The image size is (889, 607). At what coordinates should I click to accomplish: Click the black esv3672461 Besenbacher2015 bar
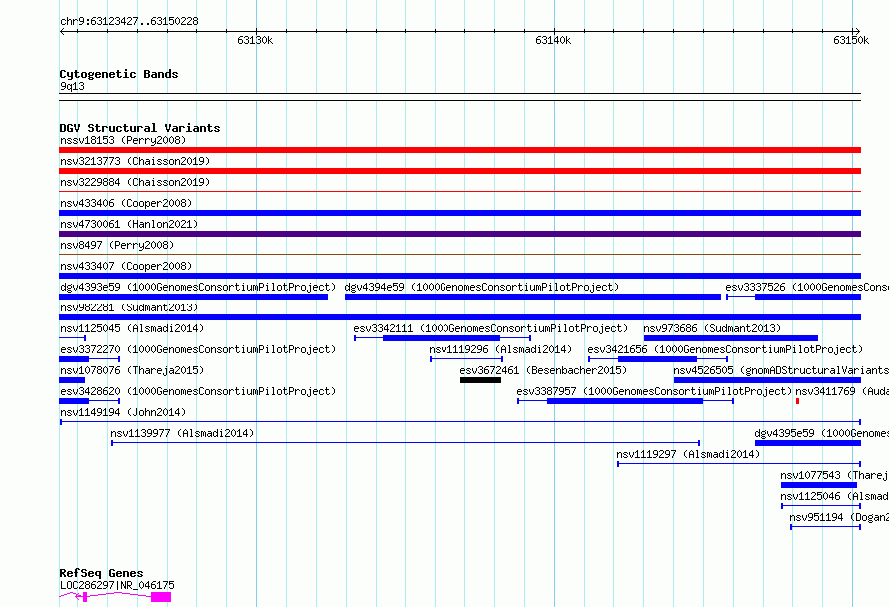pos(480,380)
